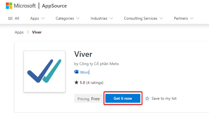This screenshot has width=209, height=113.
Task: Click the Word product link
Action: [x=84, y=72]
